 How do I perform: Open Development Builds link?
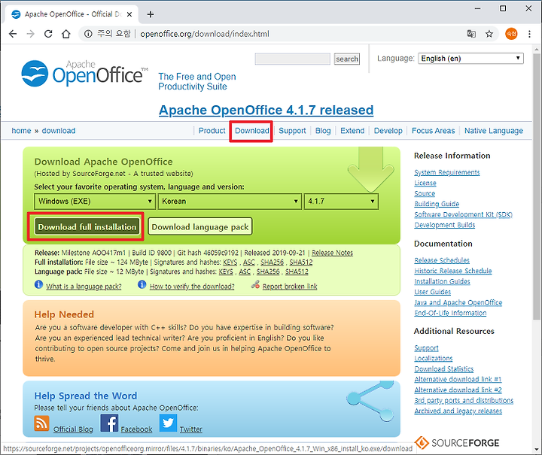[445, 225]
